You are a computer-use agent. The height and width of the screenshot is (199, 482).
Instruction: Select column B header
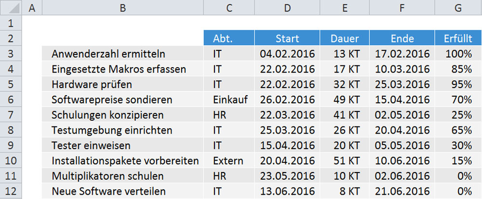point(123,8)
